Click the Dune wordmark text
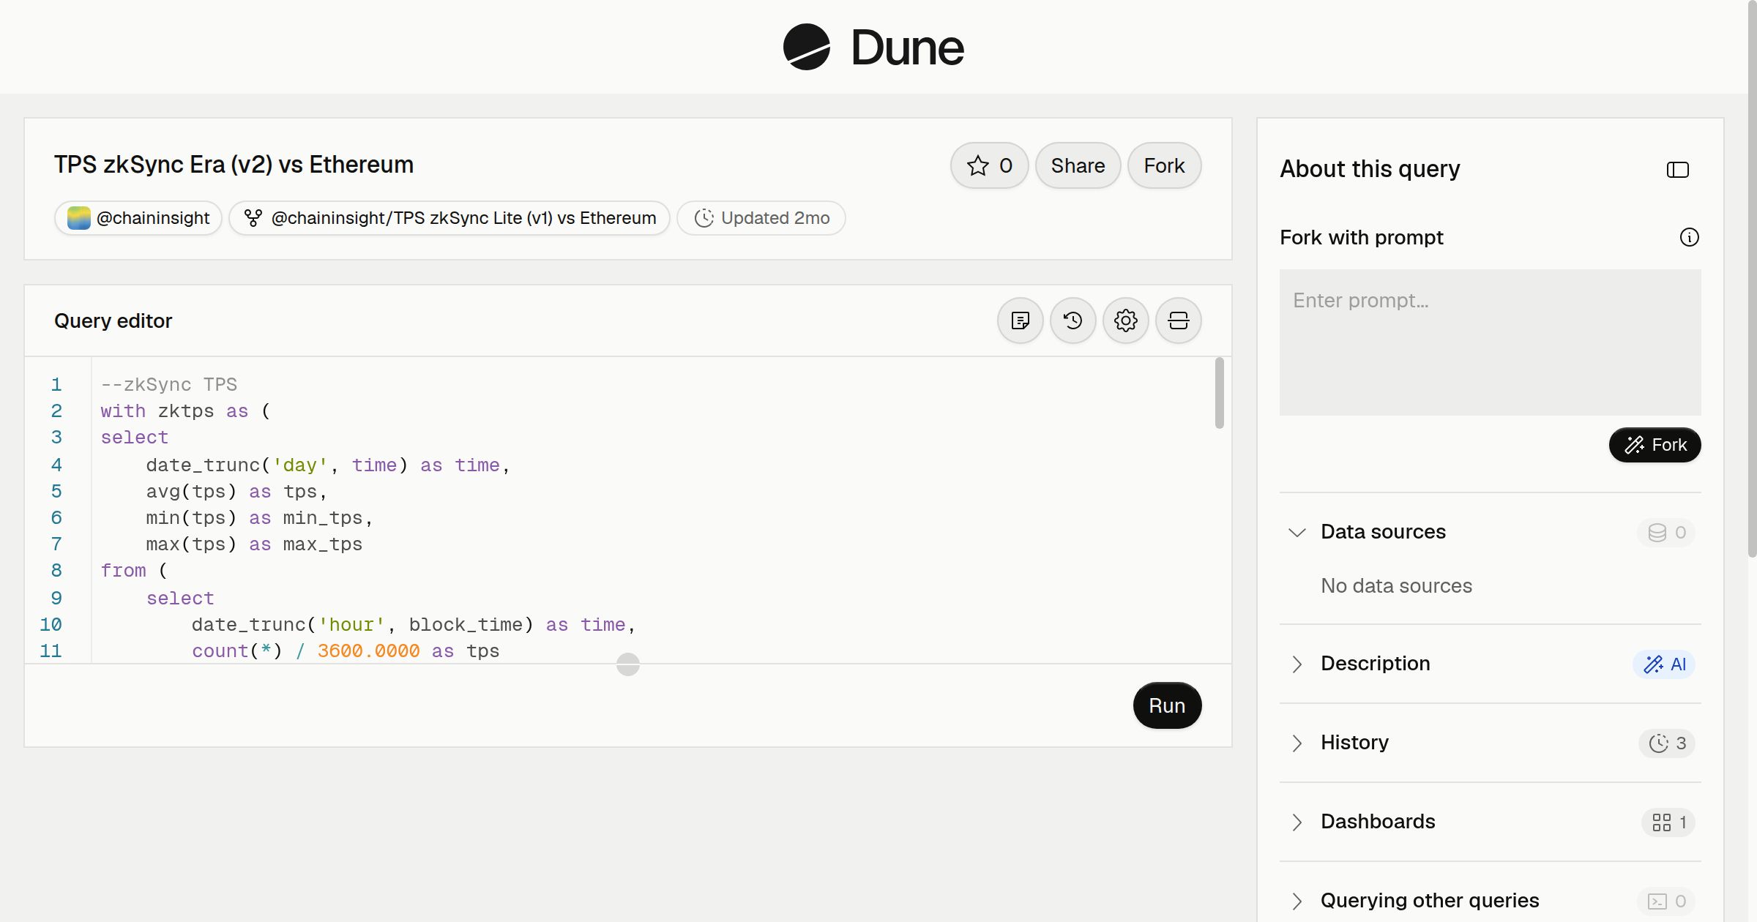Image resolution: width=1757 pixels, height=922 pixels. [907, 48]
